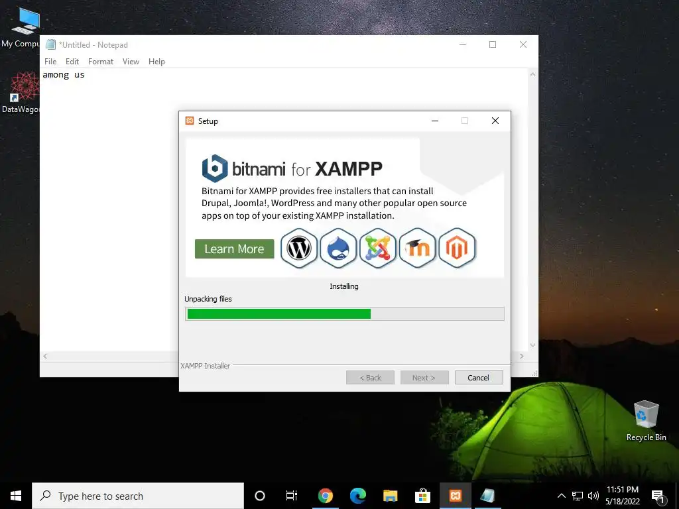Open Cortana circle icon on taskbar
This screenshot has width=679, height=509.
(260, 496)
